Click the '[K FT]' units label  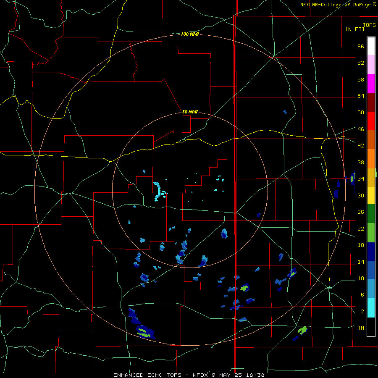click(x=355, y=29)
